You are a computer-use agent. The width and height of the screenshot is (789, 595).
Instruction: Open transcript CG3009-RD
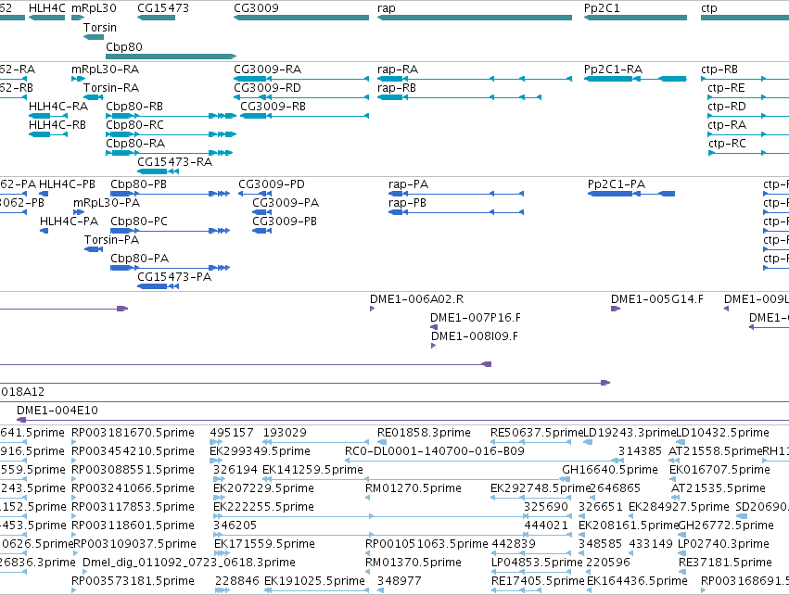pyautogui.click(x=267, y=87)
